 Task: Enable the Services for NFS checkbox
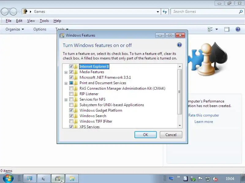click(x=71, y=99)
